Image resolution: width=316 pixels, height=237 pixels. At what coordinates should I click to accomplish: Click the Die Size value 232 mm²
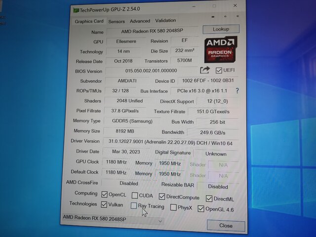pyautogui.click(x=184, y=50)
